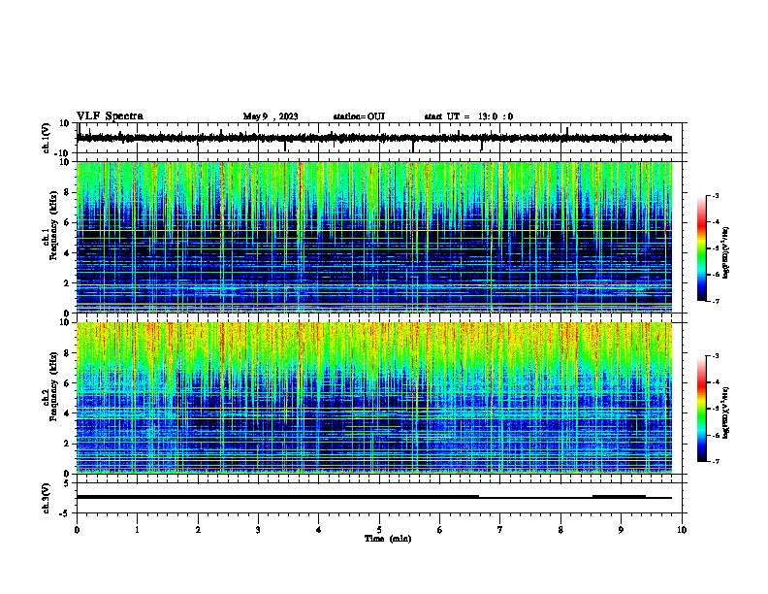This screenshot has width=768, height=594.
Task: Pick the ch.2 spectrogram color scale bar
Action: pos(702,409)
